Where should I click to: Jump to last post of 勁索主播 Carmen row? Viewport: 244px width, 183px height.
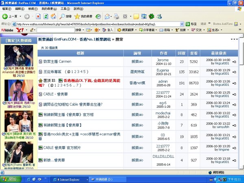pos(234,62)
